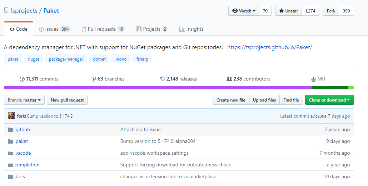Click the folder icon for docs

click(x=10, y=177)
